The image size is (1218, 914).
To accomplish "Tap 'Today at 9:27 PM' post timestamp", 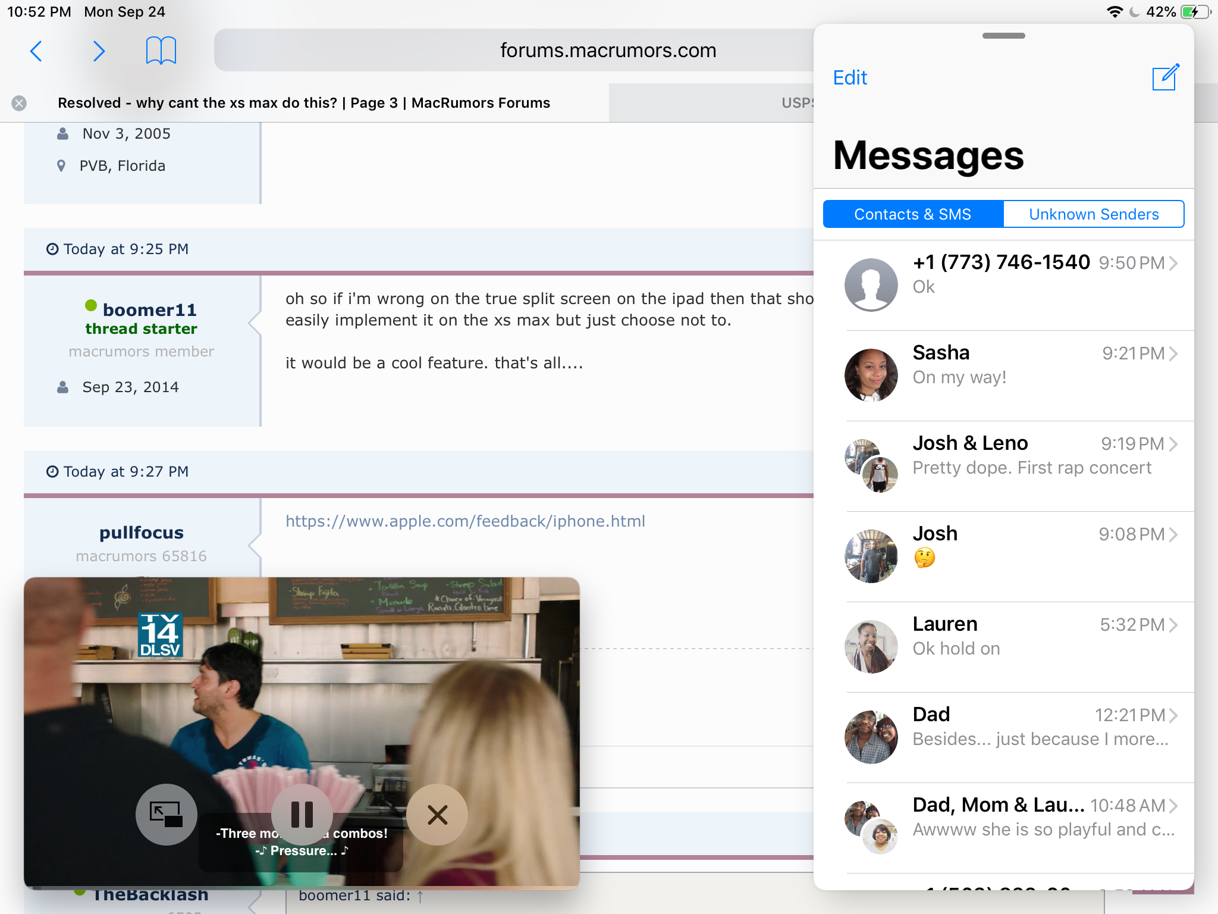I will tap(125, 472).
